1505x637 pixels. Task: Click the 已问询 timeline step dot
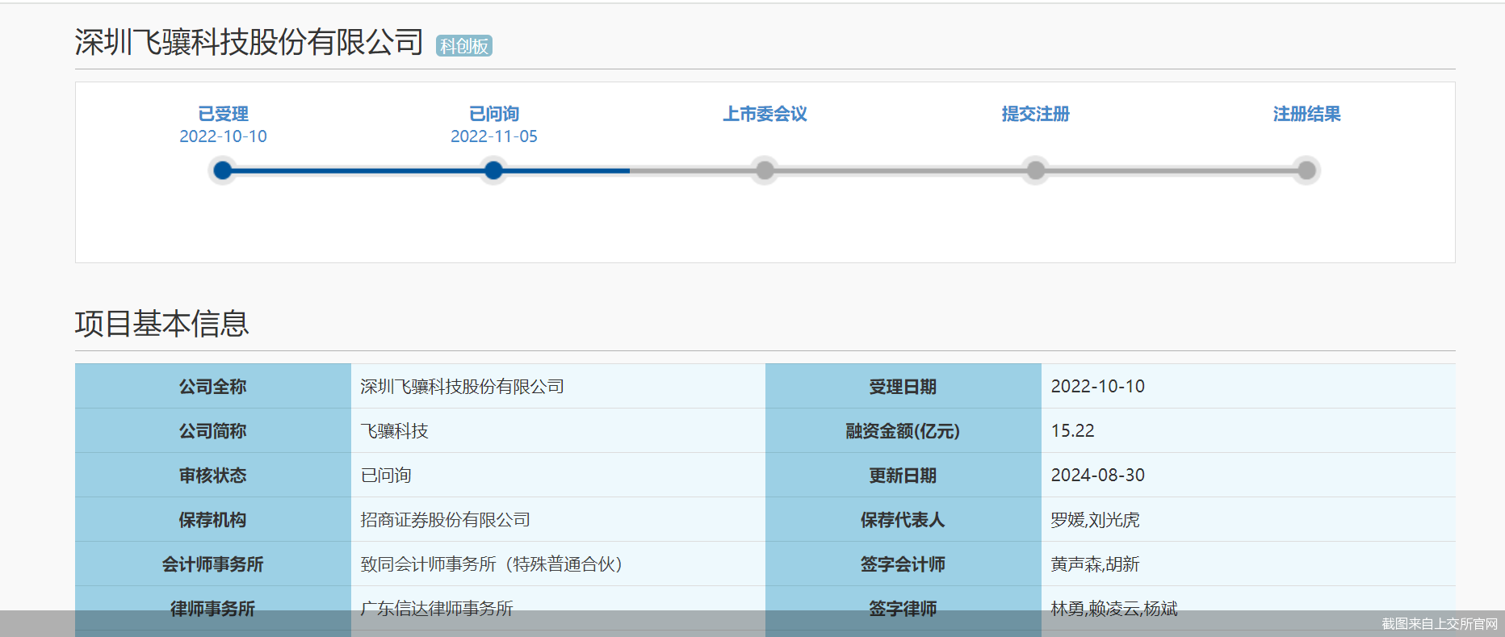click(x=493, y=170)
